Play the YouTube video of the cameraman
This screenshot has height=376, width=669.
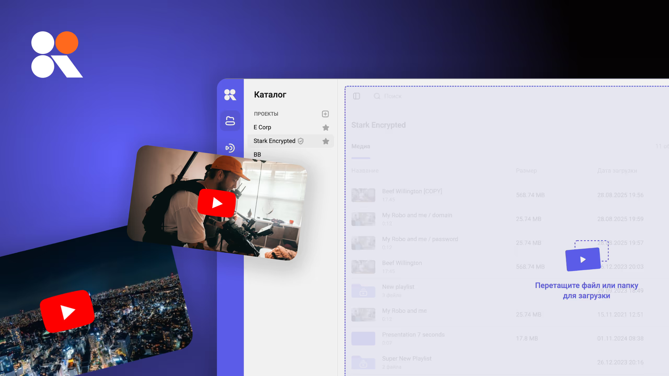(x=217, y=203)
